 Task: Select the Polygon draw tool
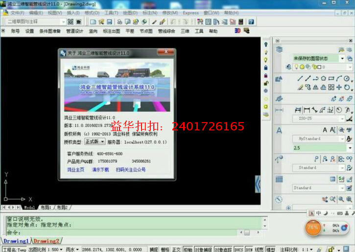click(x=323, y=78)
